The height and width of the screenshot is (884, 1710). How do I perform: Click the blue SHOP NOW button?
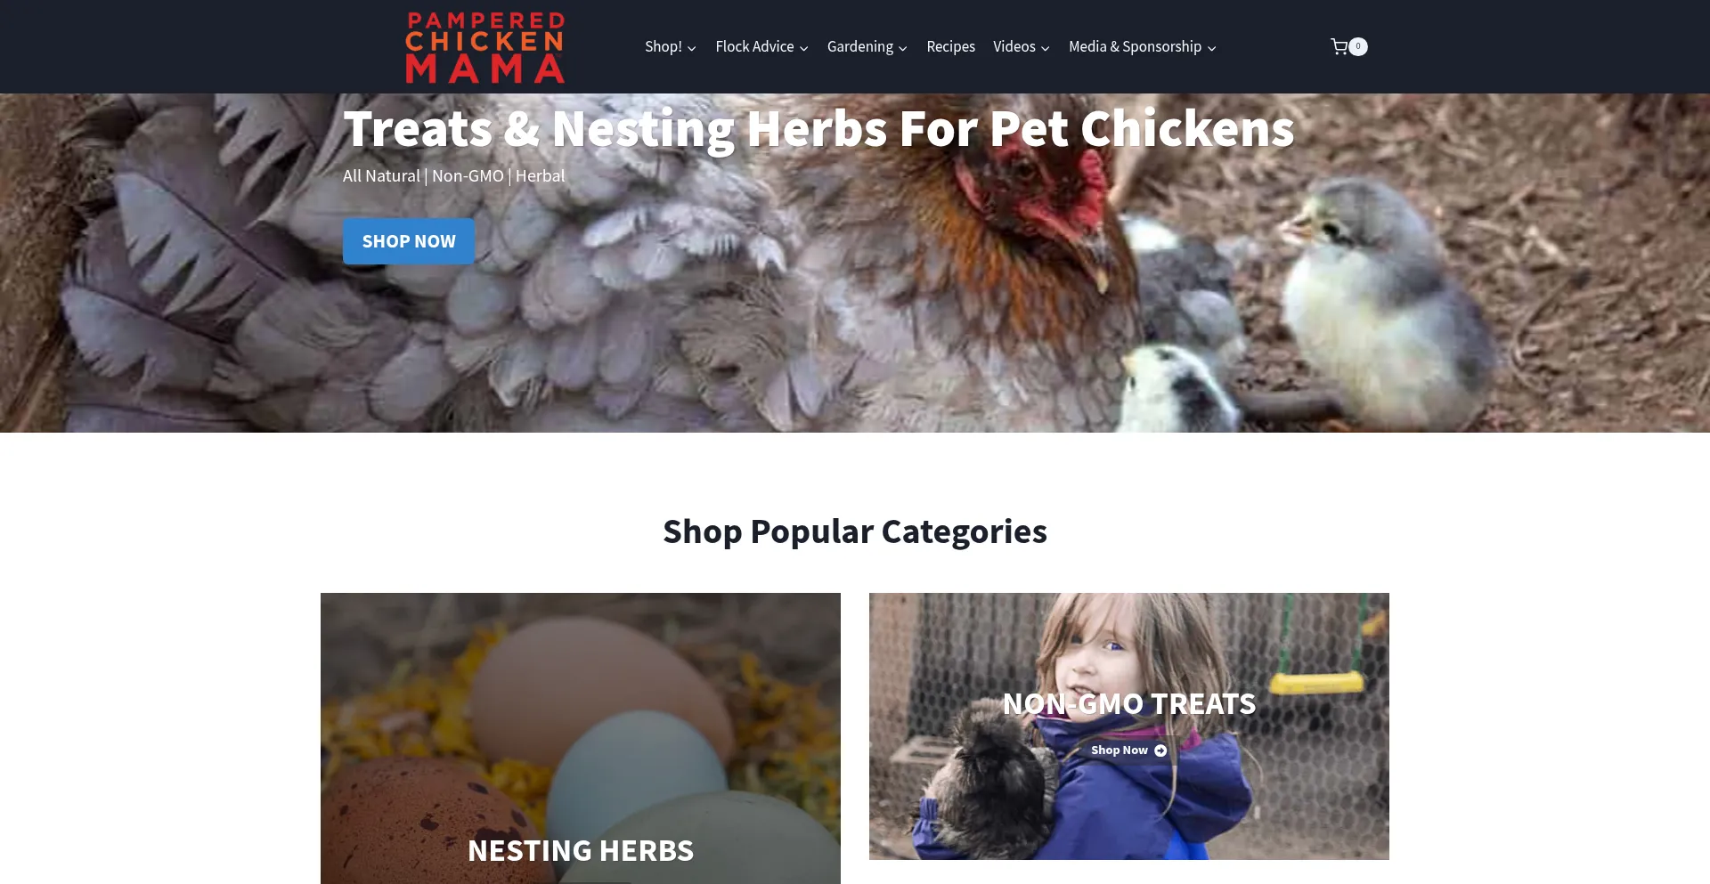pos(409,241)
